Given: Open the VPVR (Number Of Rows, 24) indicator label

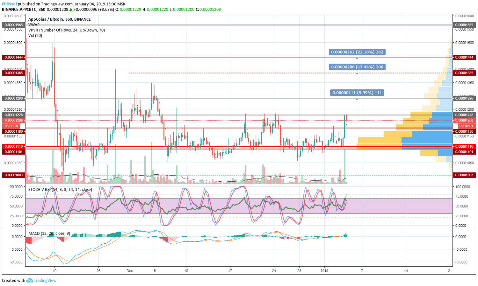Looking at the screenshot, I should coord(67,30).
